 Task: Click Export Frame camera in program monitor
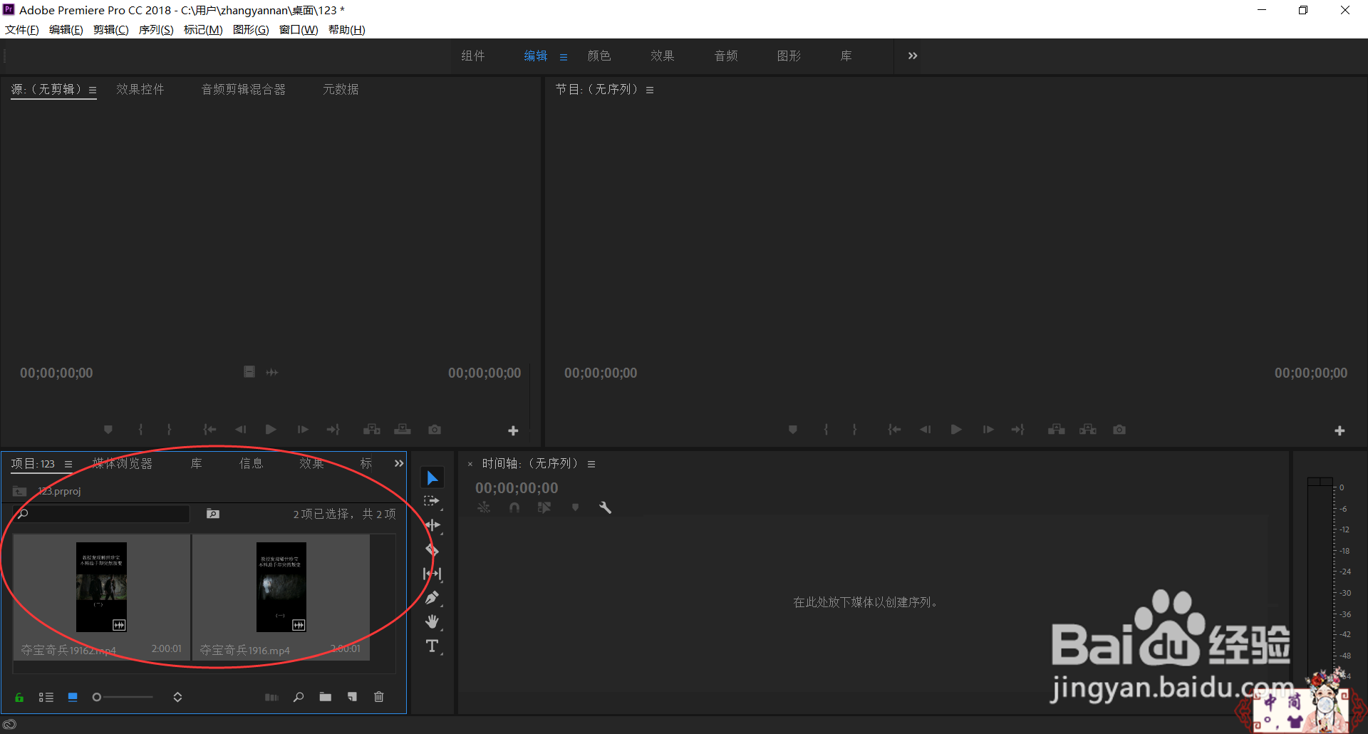(x=1119, y=430)
